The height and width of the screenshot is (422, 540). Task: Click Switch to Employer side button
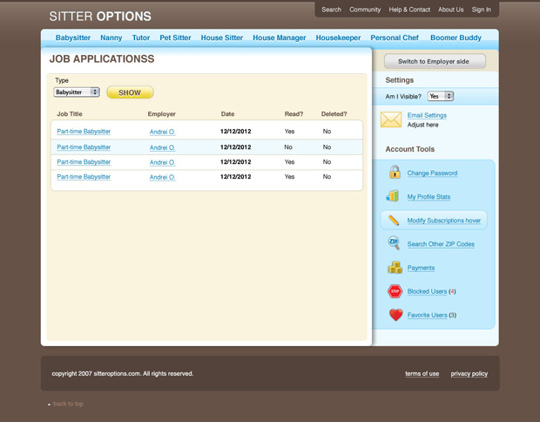click(x=434, y=62)
